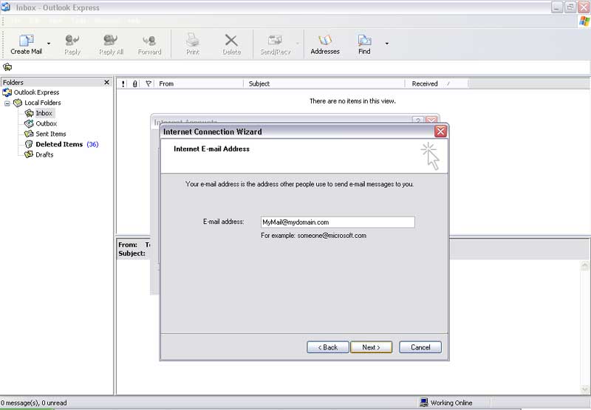This screenshot has width=591, height=410.
Task: Sort by attachment paperclip column
Action: pyautogui.click(x=134, y=83)
